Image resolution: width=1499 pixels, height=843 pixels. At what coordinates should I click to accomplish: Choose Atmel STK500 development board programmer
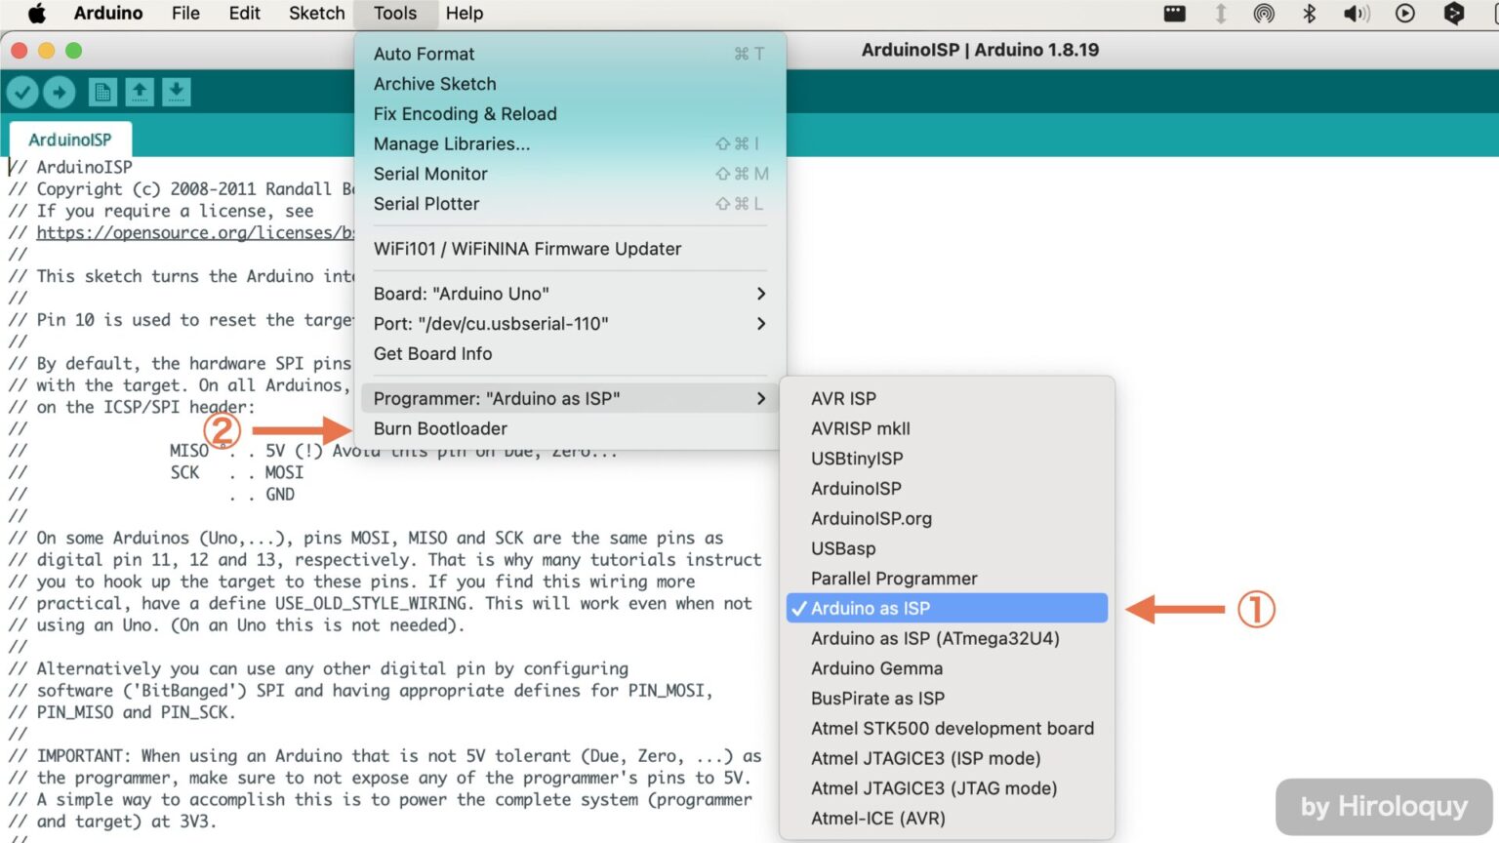[947, 728]
